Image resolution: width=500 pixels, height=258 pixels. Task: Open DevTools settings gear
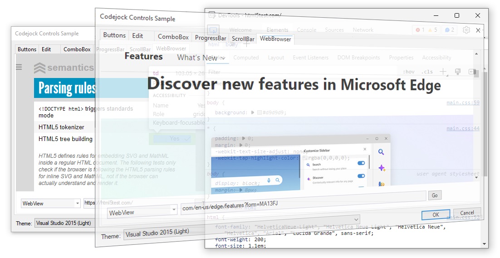pyautogui.click(x=466, y=29)
